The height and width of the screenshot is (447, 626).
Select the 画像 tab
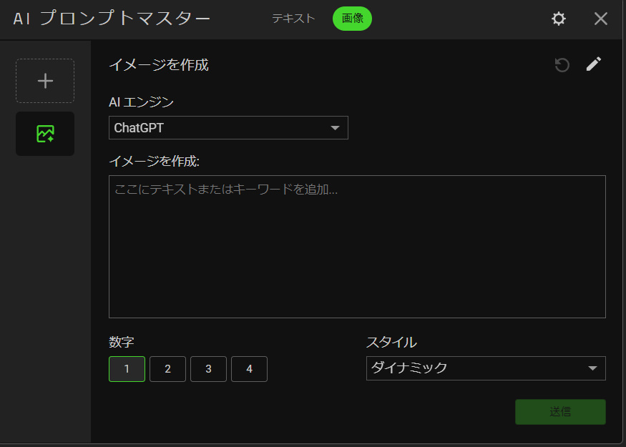click(x=352, y=19)
